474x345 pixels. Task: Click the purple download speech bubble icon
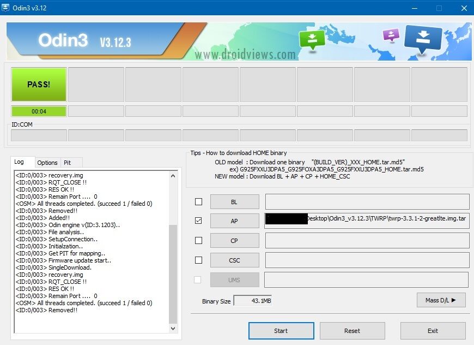[391, 35]
